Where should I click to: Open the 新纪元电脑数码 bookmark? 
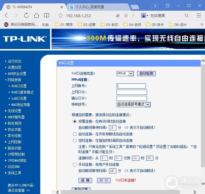tap(21, 25)
